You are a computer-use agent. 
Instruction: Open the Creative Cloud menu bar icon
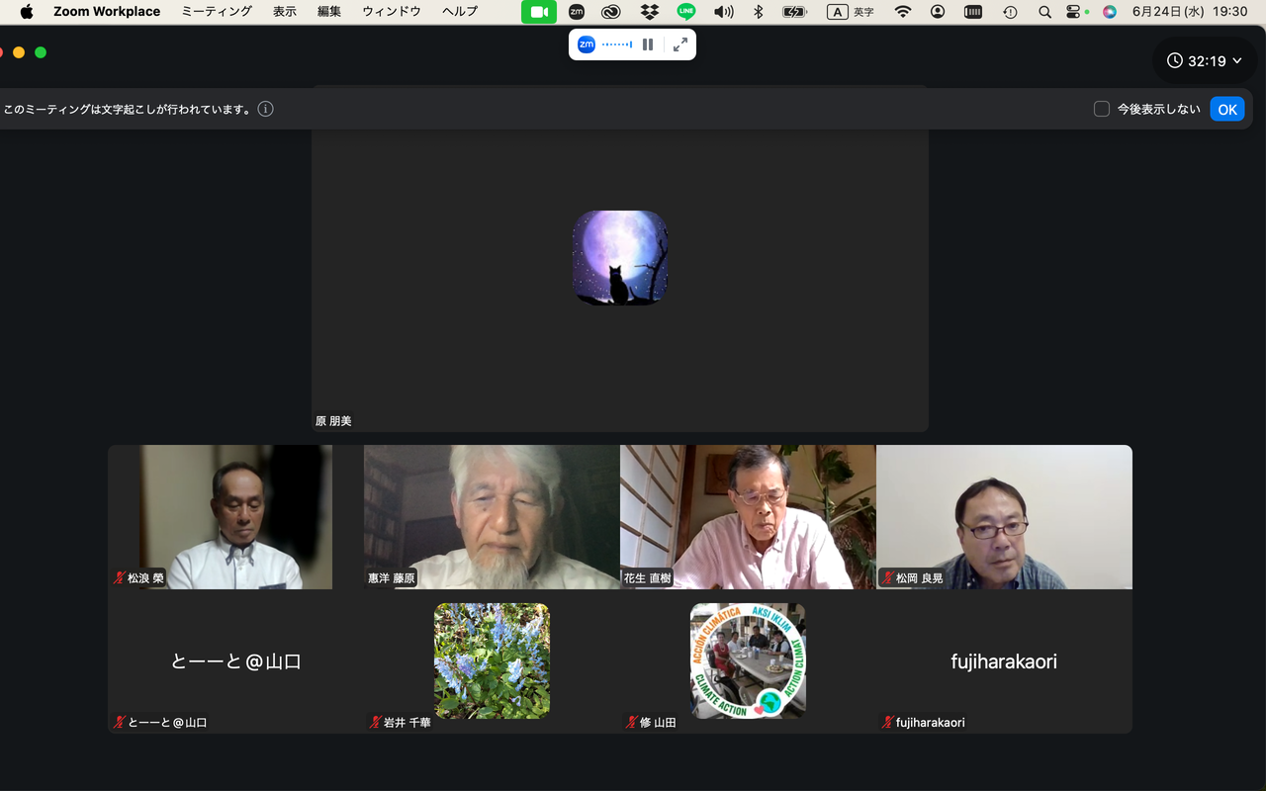(x=611, y=12)
